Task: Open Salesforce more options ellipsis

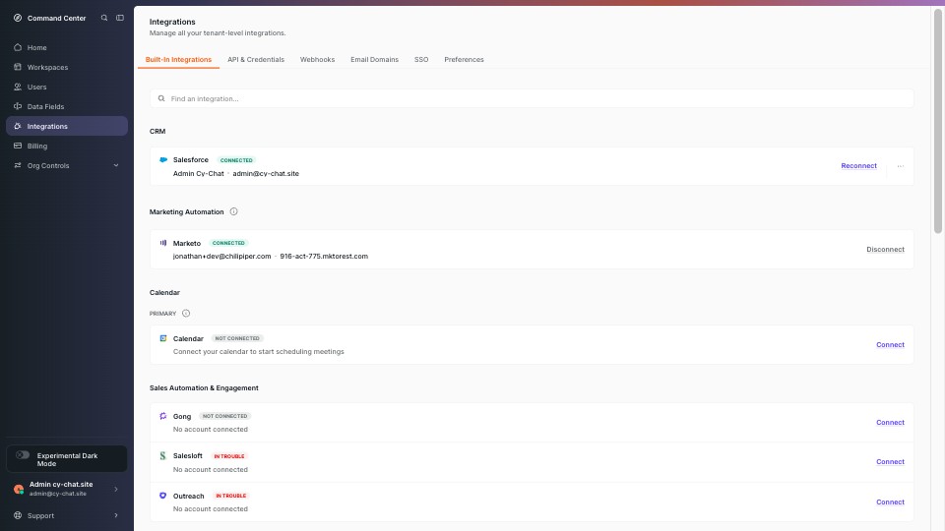Action: [x=900, y=166]
